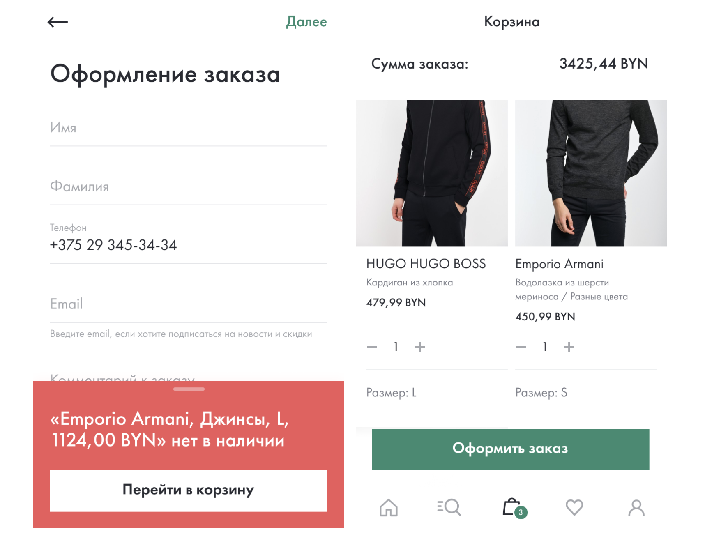Open the catalog search icon
Screen dimensions: 705x534
[x=449, y=507]
